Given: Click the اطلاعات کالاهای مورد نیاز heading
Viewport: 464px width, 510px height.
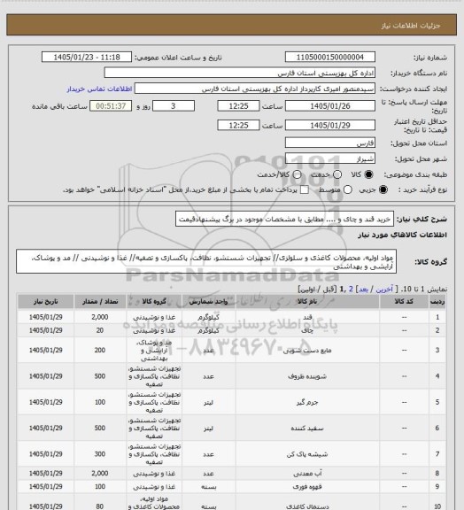Looking at the screenshot, I should pos(402,235).
